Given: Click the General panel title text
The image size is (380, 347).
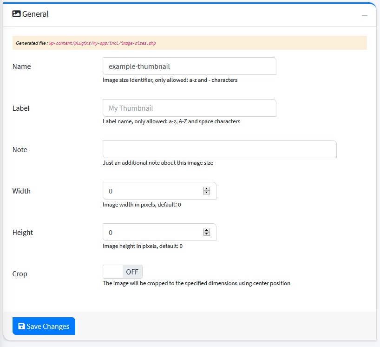Looking at the screenshot, I should click(x=35, y=14).
